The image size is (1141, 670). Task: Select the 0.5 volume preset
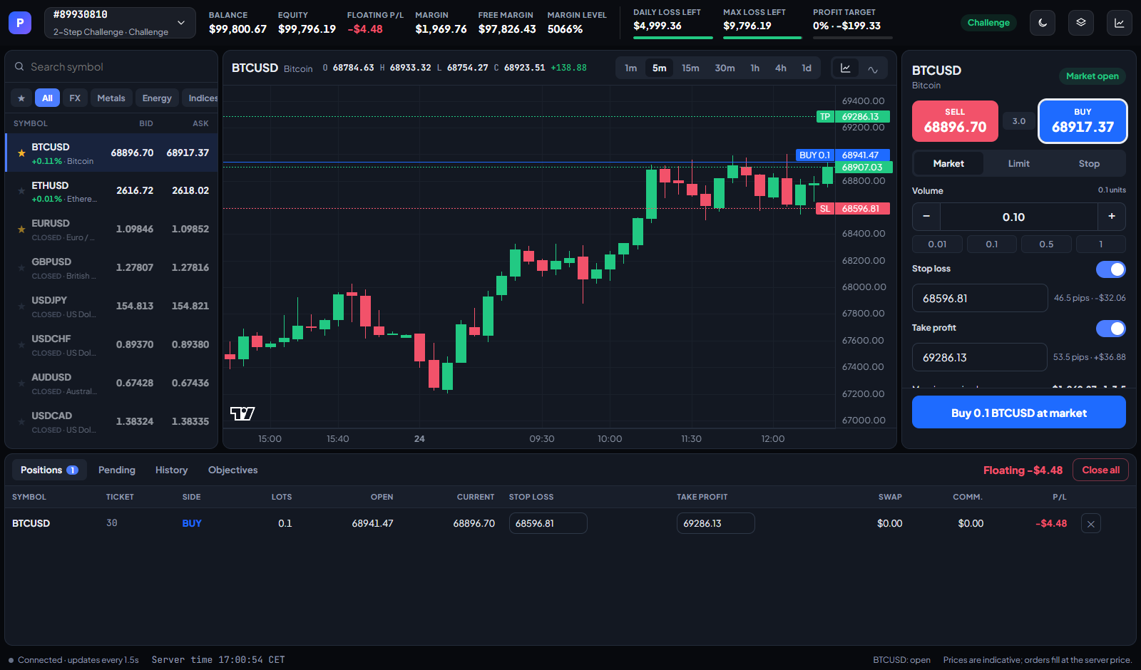coord(1046,244)
